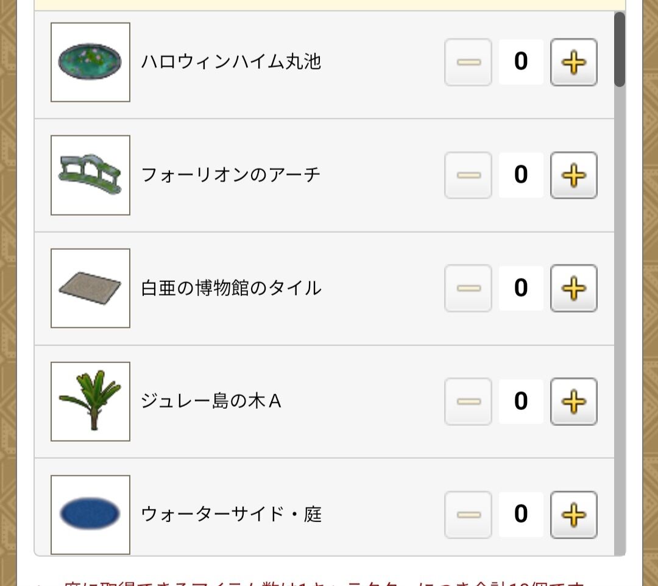This screenshot has height=586, width=658.
Task: Click the ハロウィンハイム丸池 quantity field
Action: pyautogui.click(x=521, y=62)
